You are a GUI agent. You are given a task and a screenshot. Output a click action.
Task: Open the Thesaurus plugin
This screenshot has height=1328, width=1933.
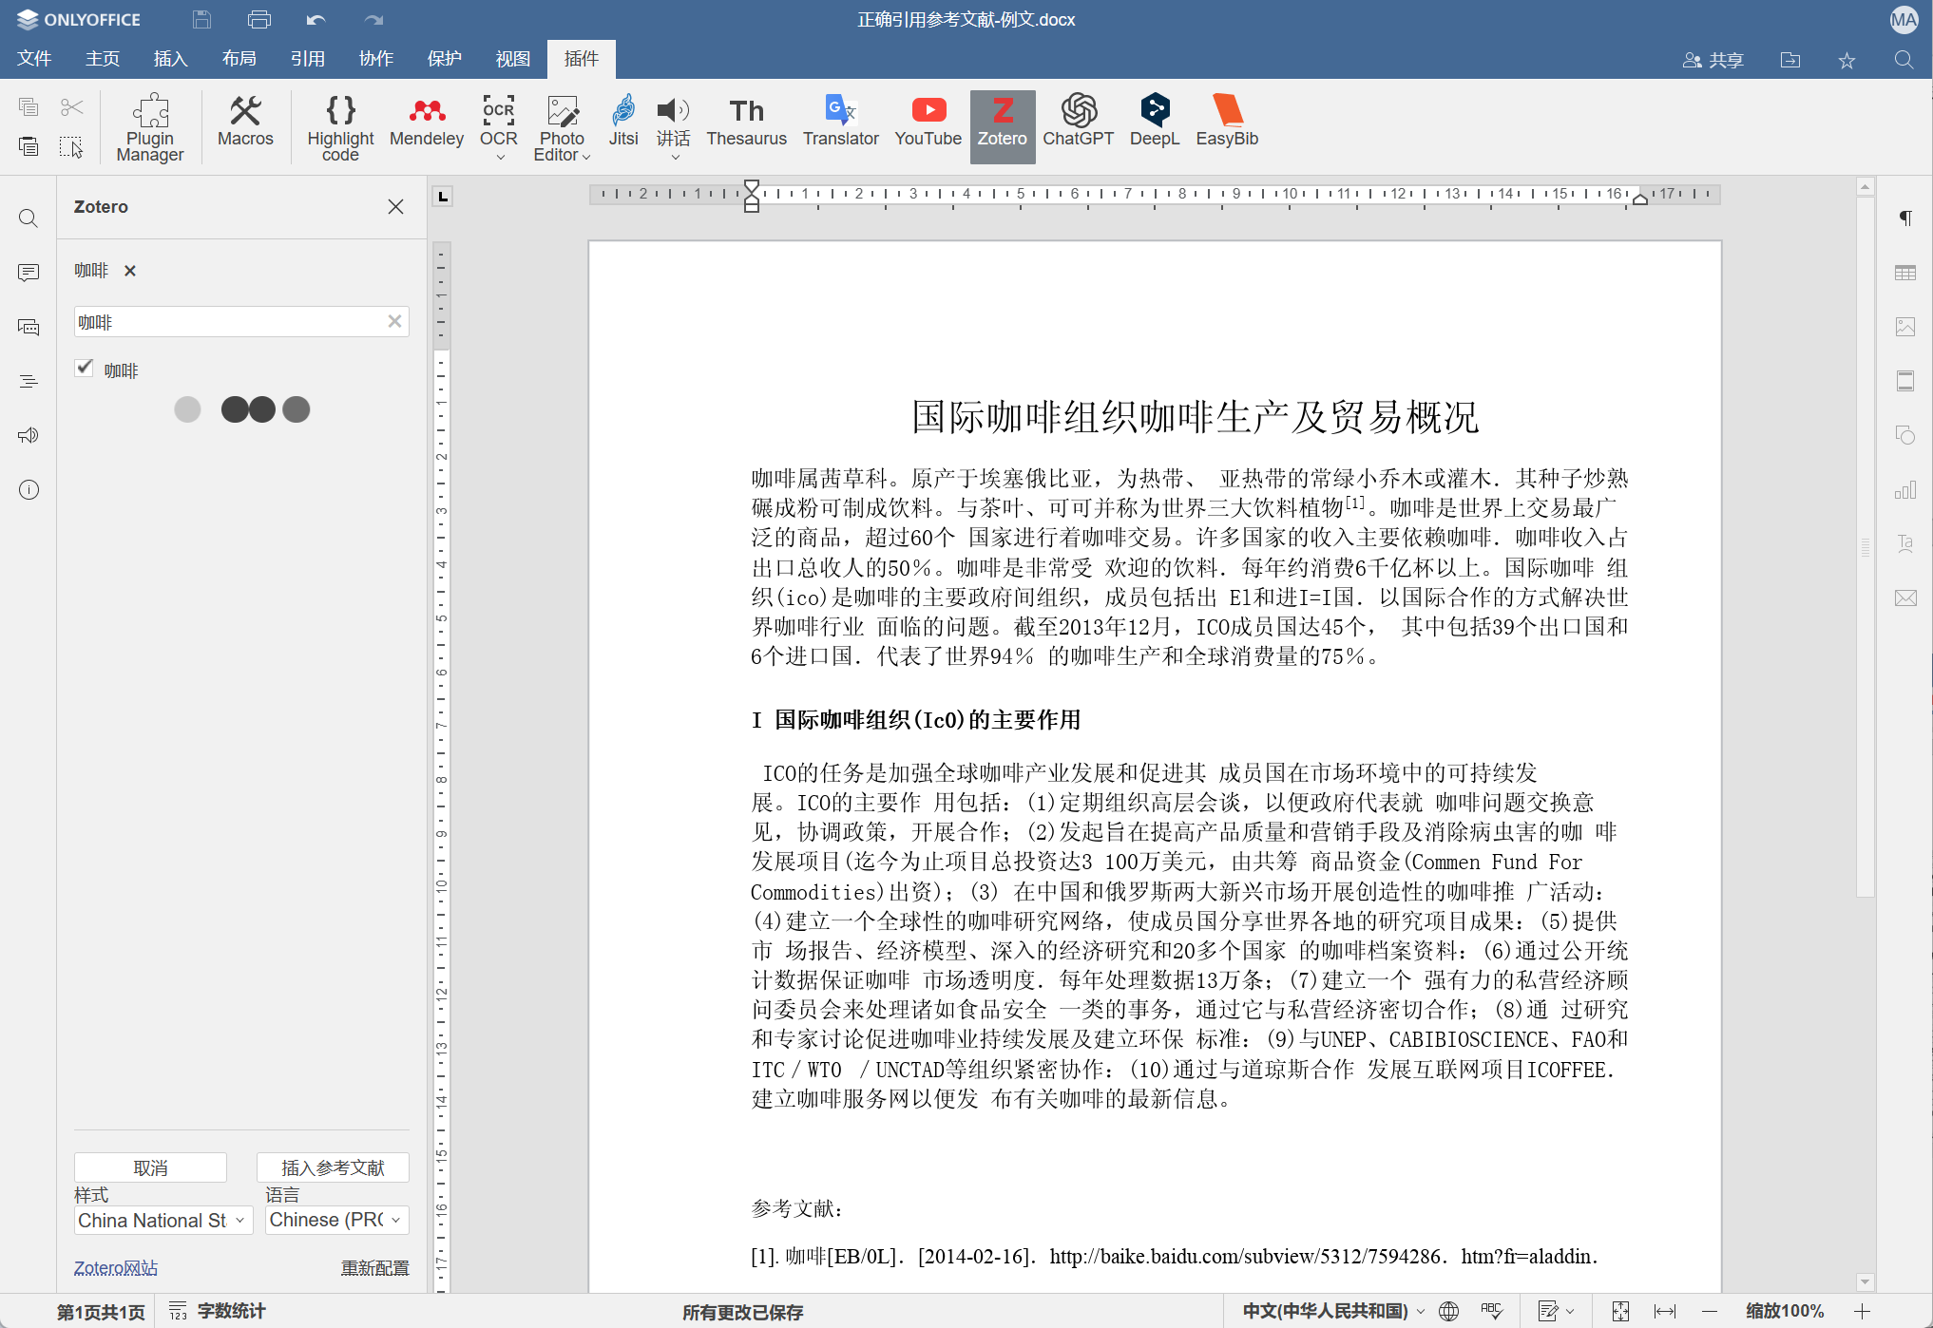point(746,123)
